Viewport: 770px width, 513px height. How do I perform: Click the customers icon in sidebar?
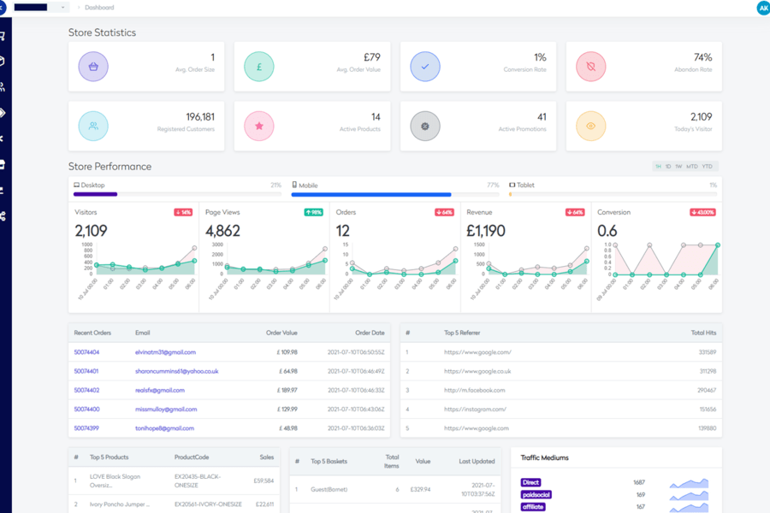3,86
